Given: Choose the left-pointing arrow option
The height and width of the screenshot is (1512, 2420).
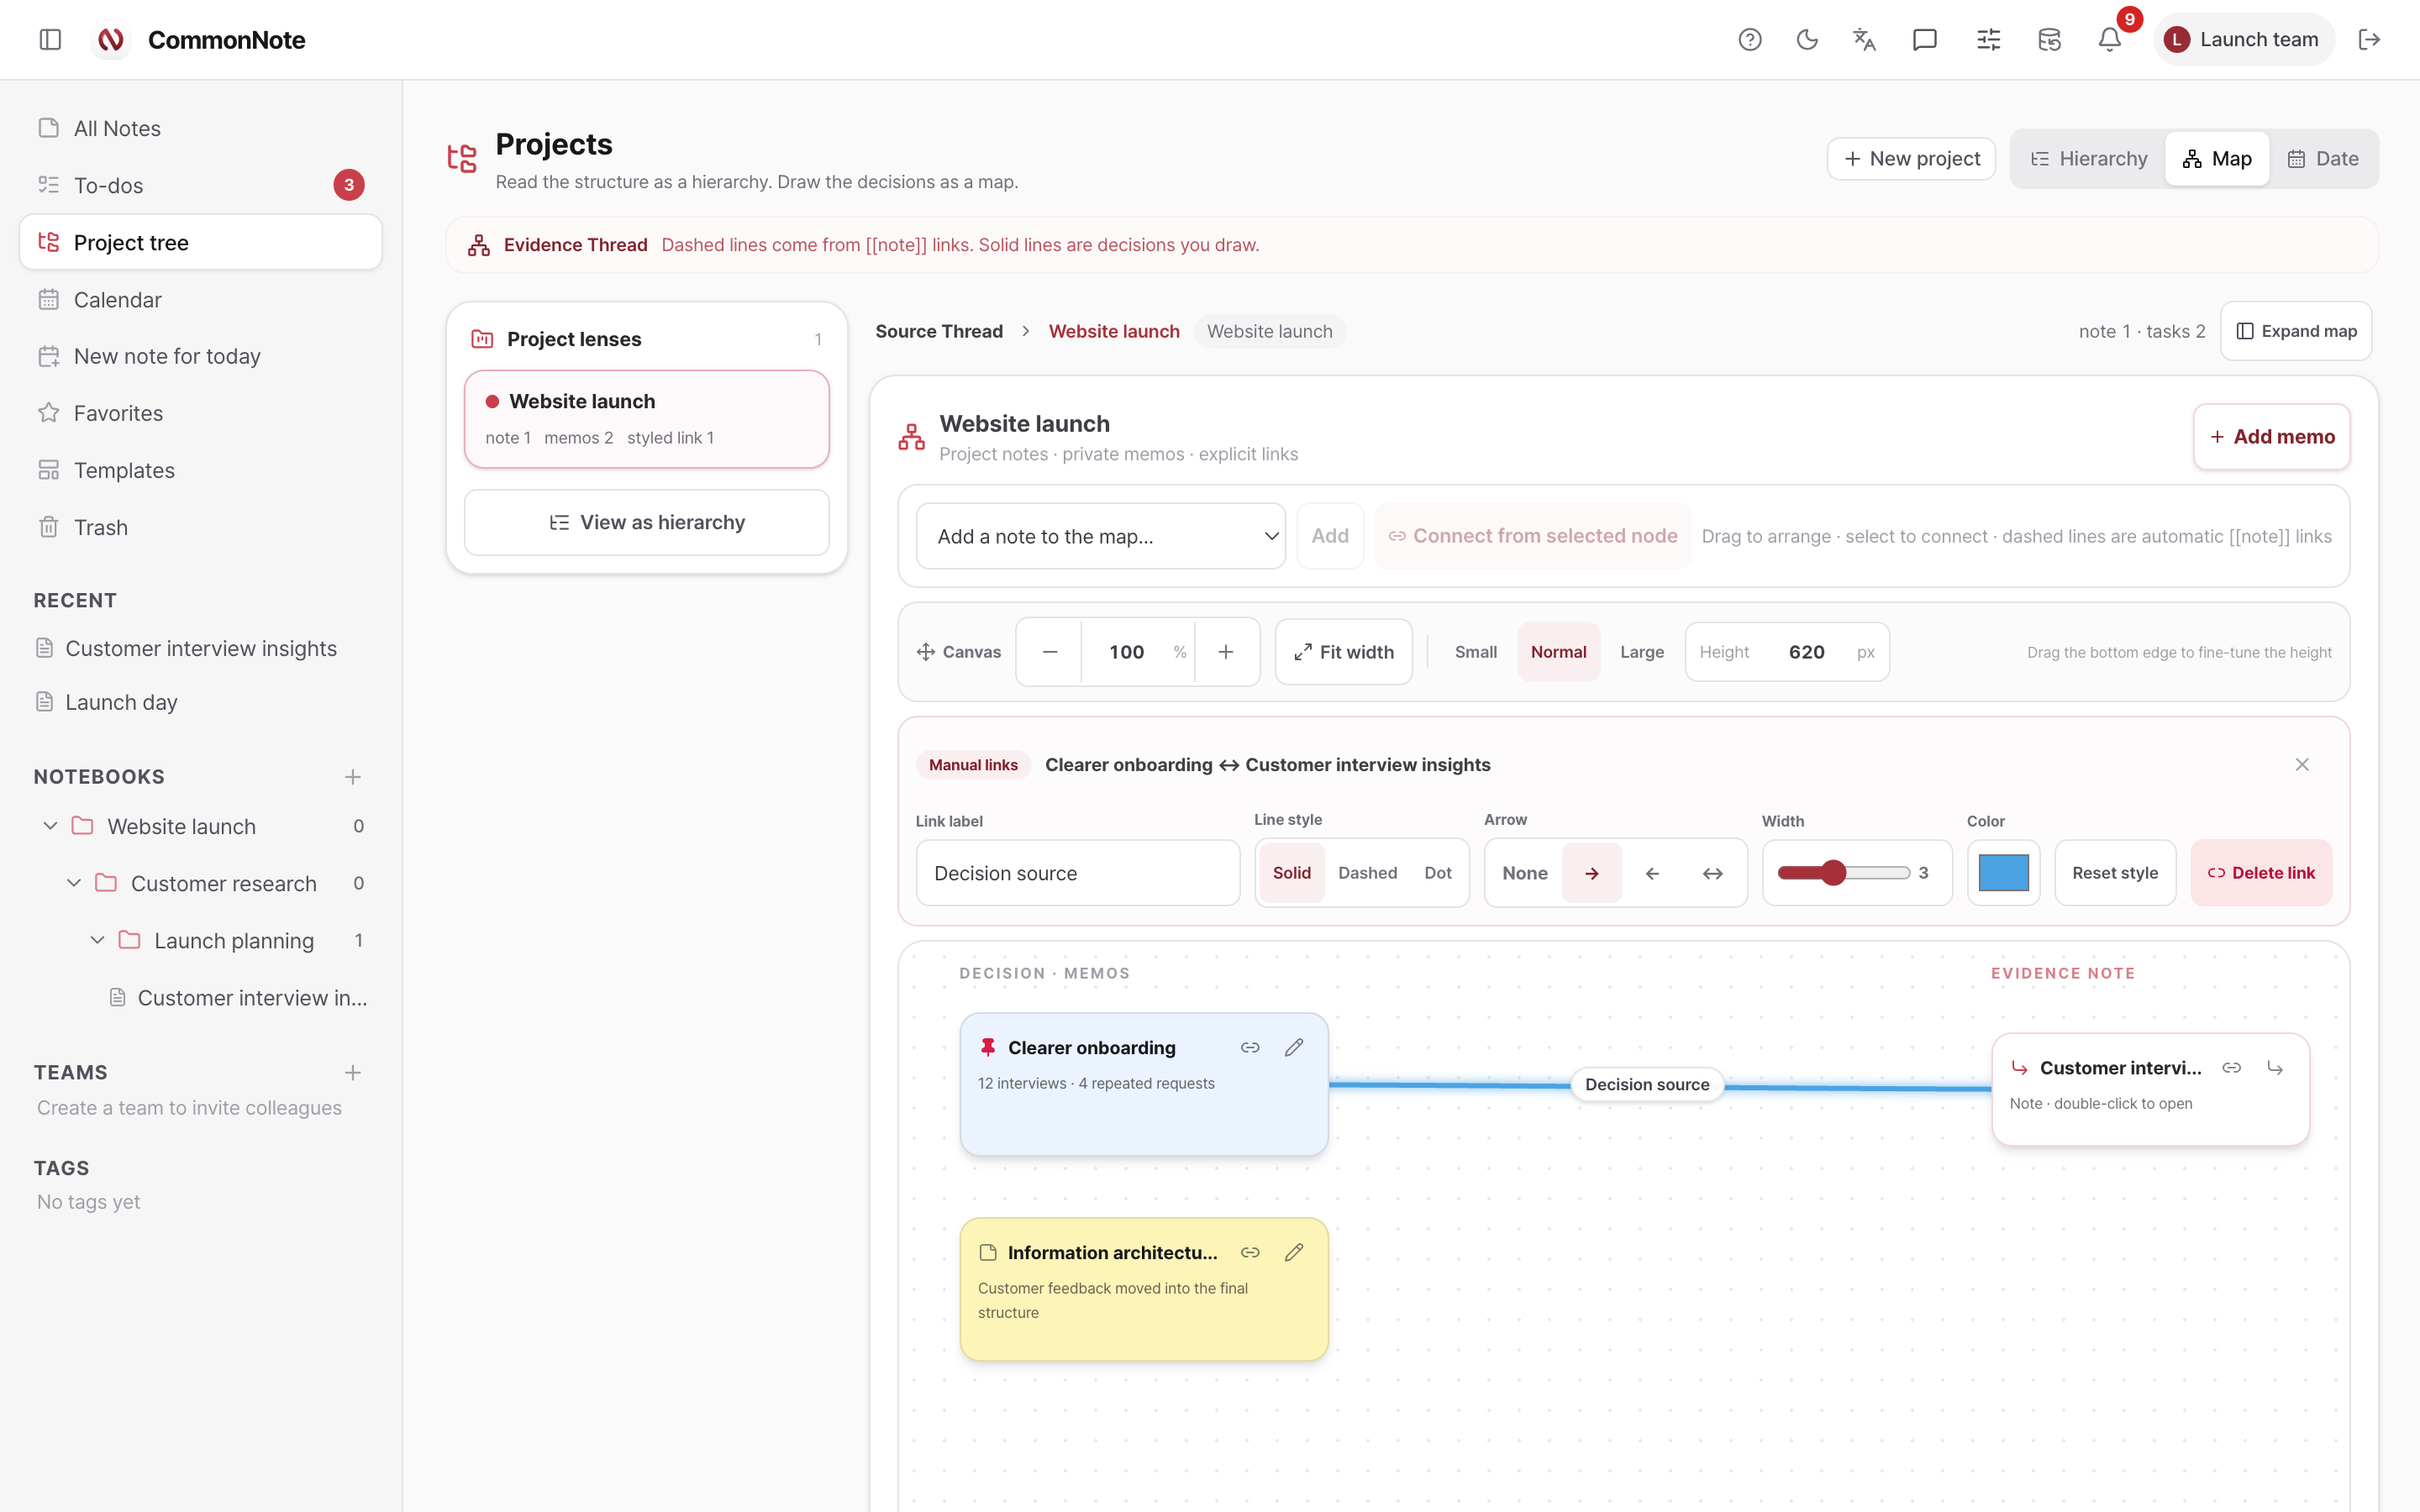Looking at the screenshot, I should click(1652, 873).
